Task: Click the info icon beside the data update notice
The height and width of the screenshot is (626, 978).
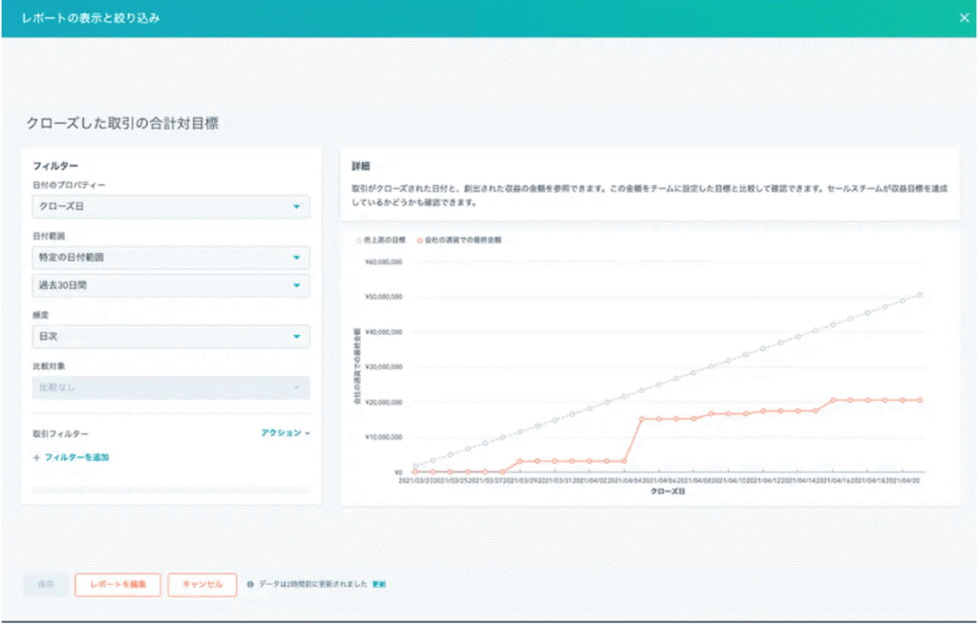Action: pyautogui.click(x=250, y=584)
